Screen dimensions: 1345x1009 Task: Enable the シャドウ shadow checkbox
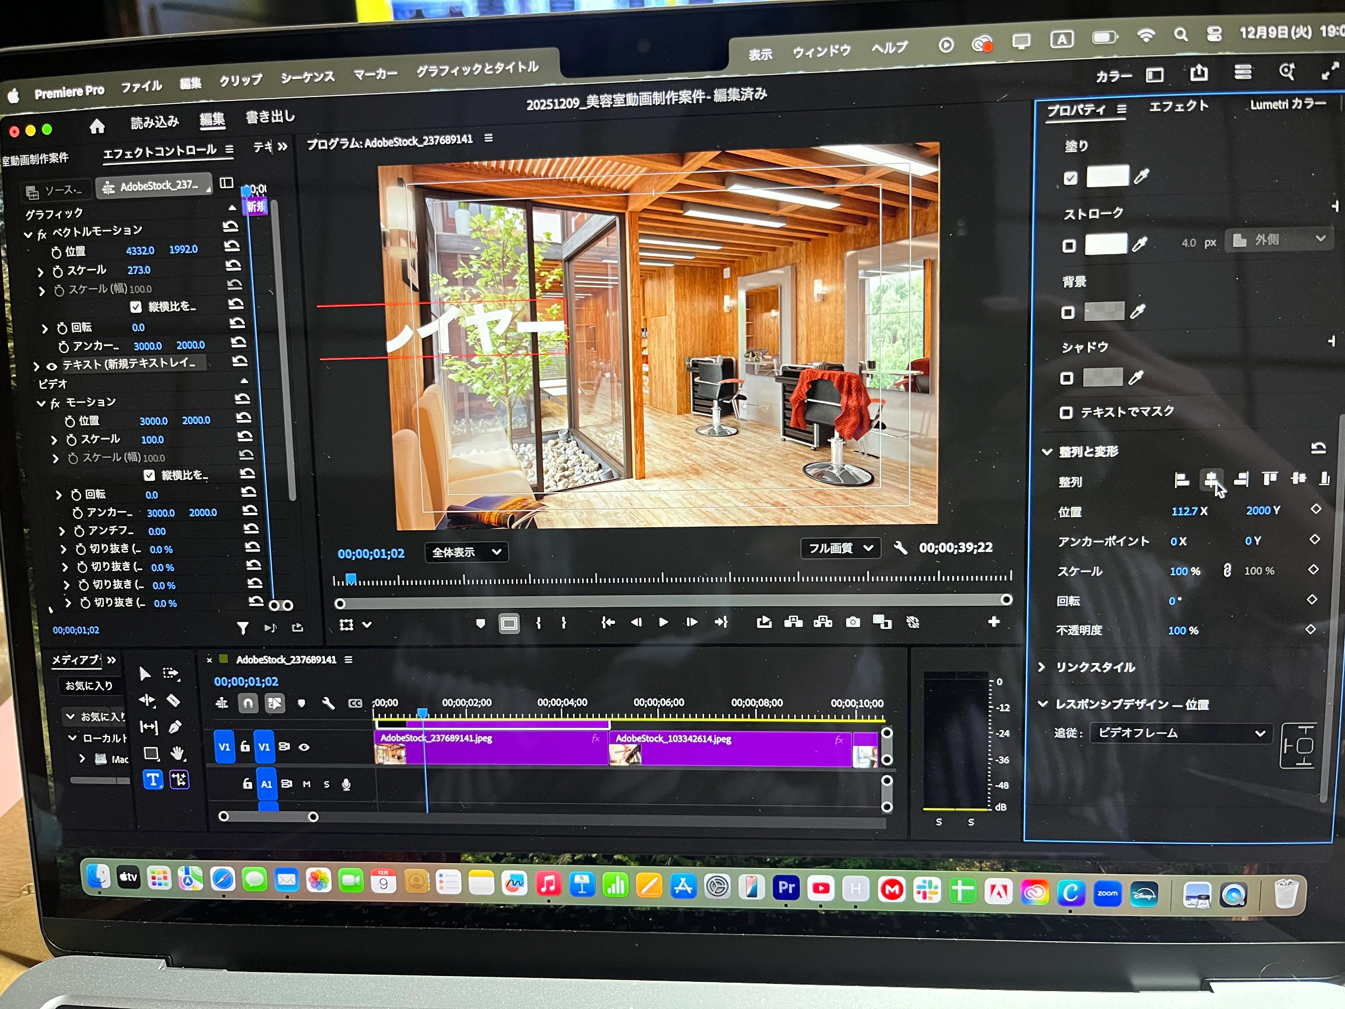click(x=1066, y=378)
